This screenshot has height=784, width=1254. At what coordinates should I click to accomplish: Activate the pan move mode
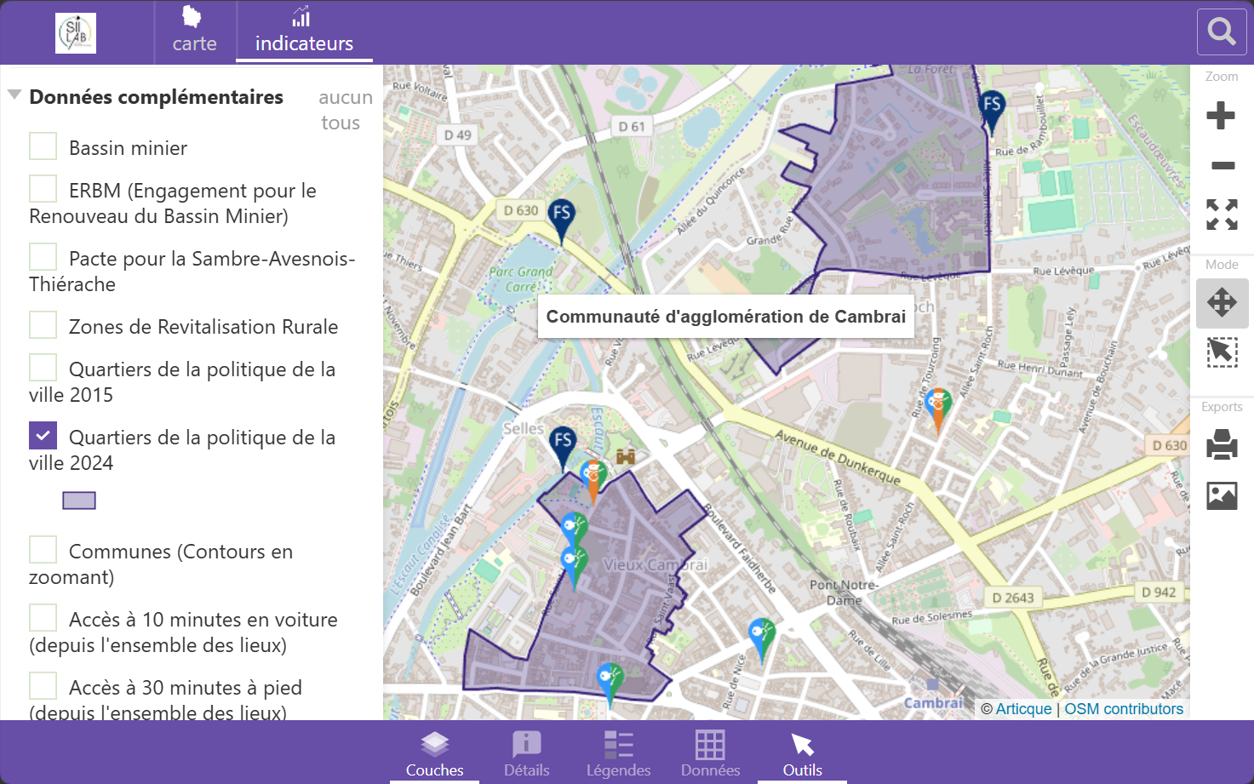pos(1222,302)
